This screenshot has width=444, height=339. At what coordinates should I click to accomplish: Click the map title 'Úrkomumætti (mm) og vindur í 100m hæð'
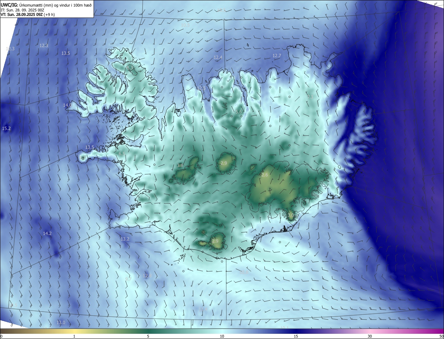tap(55, 5)
